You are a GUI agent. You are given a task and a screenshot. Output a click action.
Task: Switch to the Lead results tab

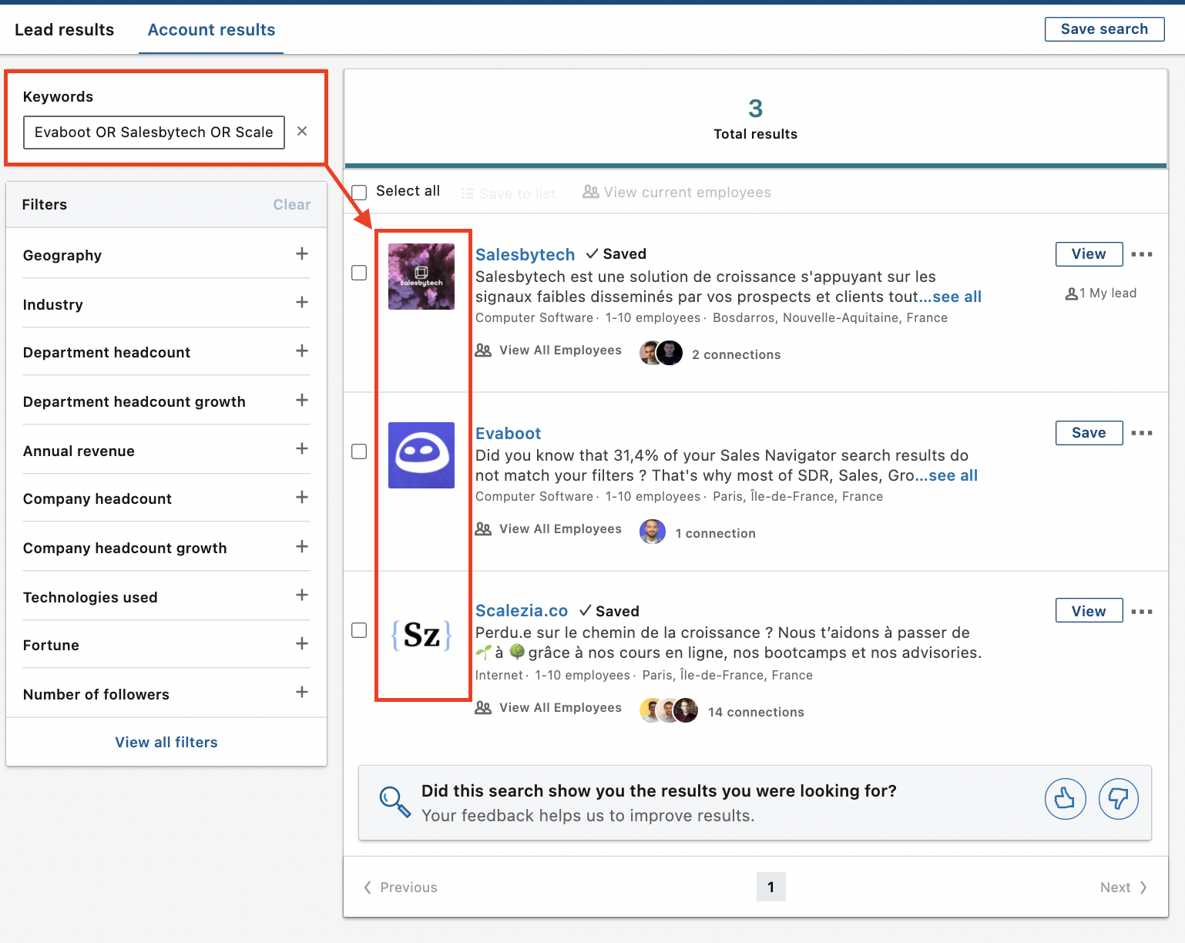(x=65, y=30)
